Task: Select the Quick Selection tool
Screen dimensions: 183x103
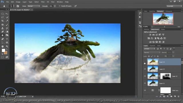Action: (7, 17)
